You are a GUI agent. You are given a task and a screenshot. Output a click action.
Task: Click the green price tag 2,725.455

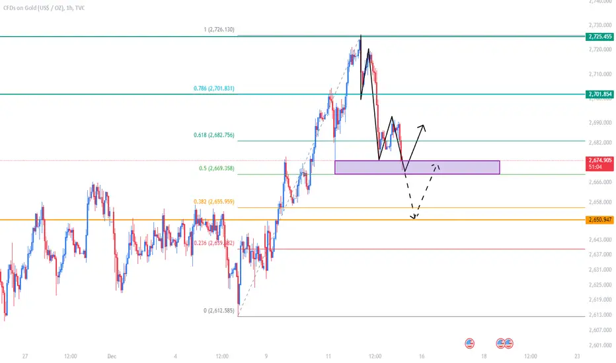[x=600, y=36]
